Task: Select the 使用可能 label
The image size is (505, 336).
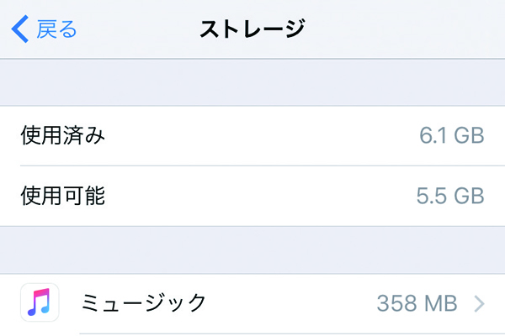Action: (x=63, y=196)
